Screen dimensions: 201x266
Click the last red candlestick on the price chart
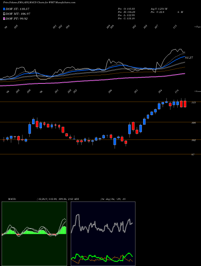point(185,104)
